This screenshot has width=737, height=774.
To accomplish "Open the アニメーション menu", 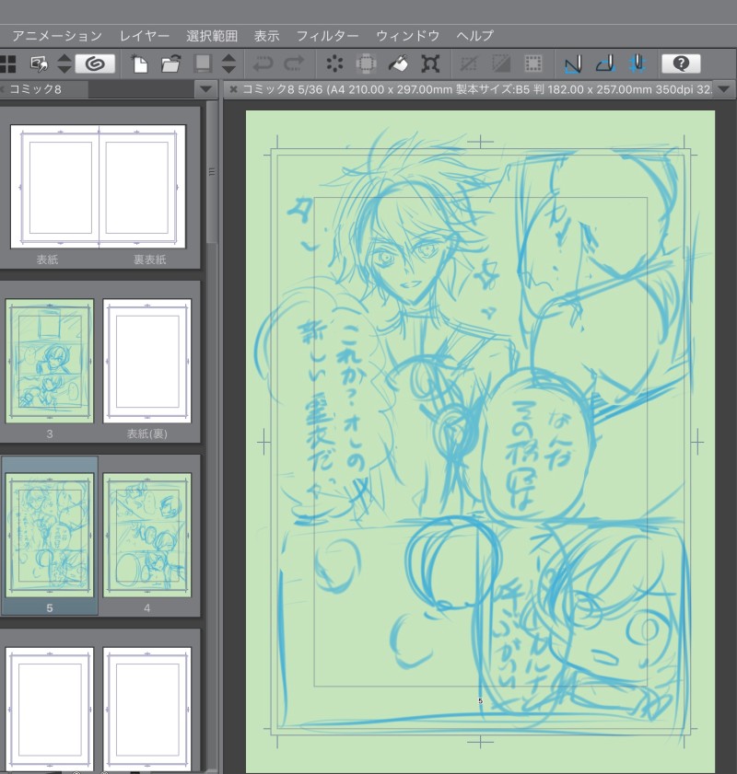I will point(57,36).
